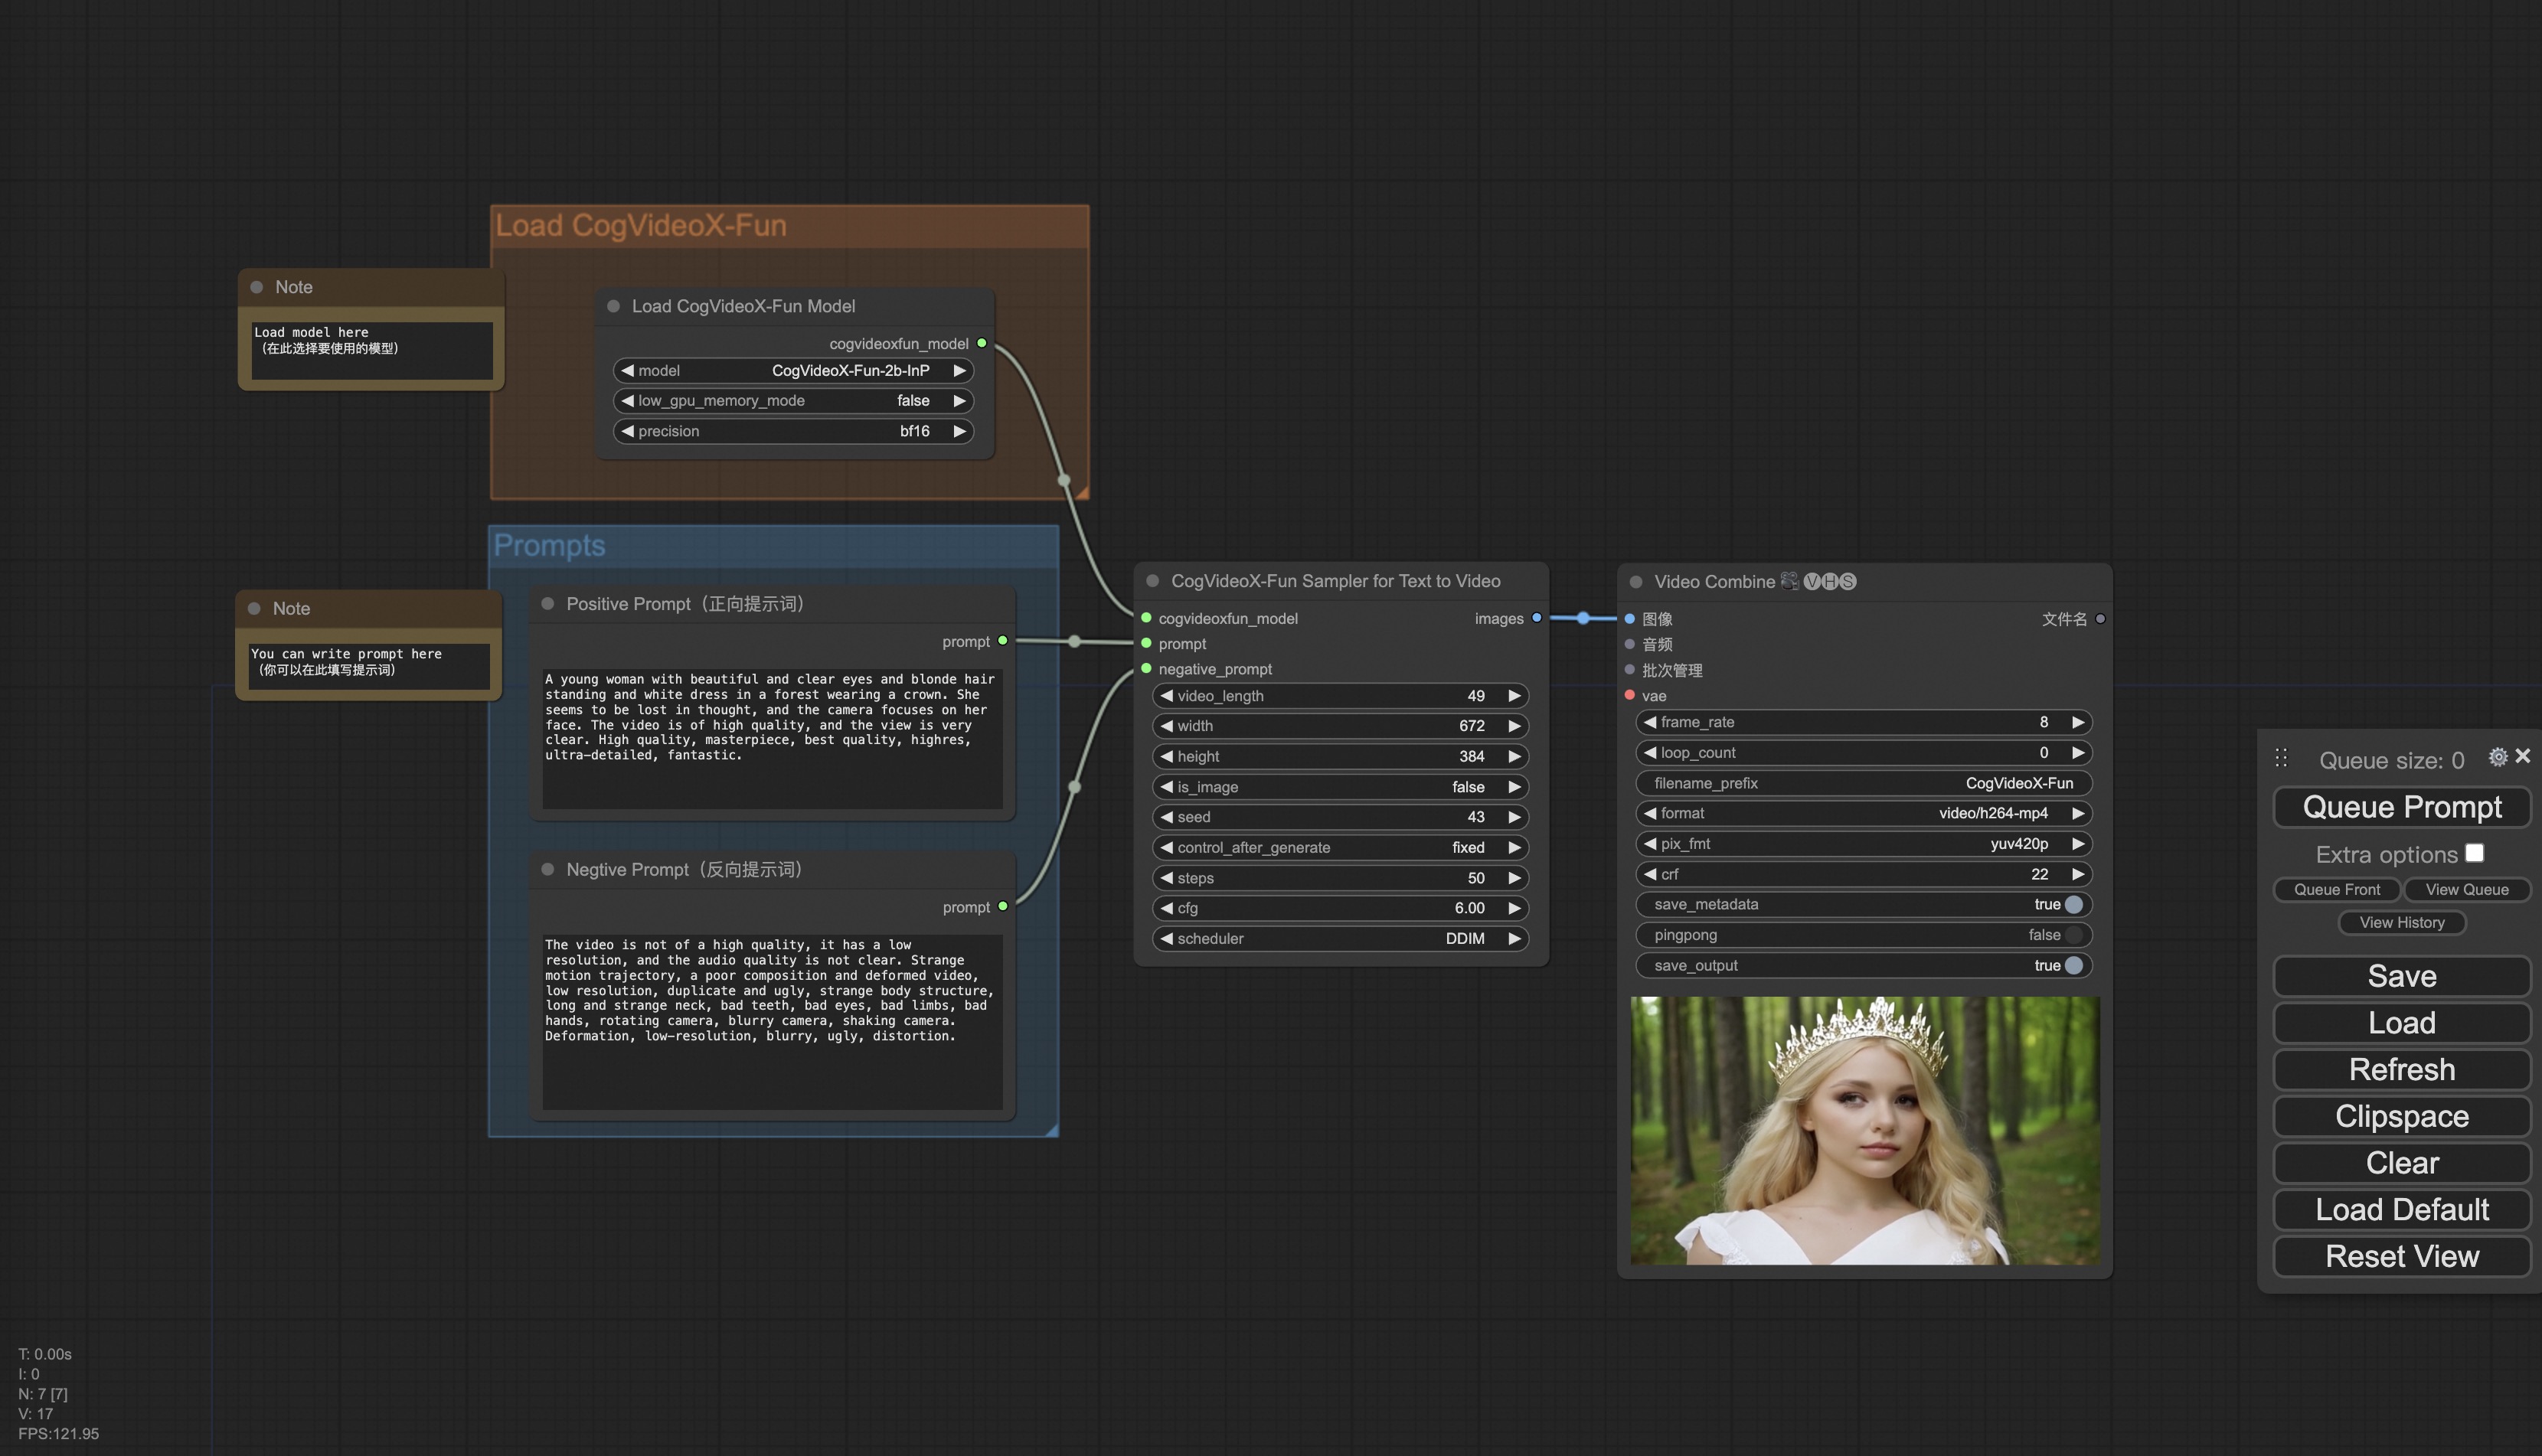Viewport: 2542px width, 1456px height.
Task: Click the Refresh button
Action: (2401, 1070)
